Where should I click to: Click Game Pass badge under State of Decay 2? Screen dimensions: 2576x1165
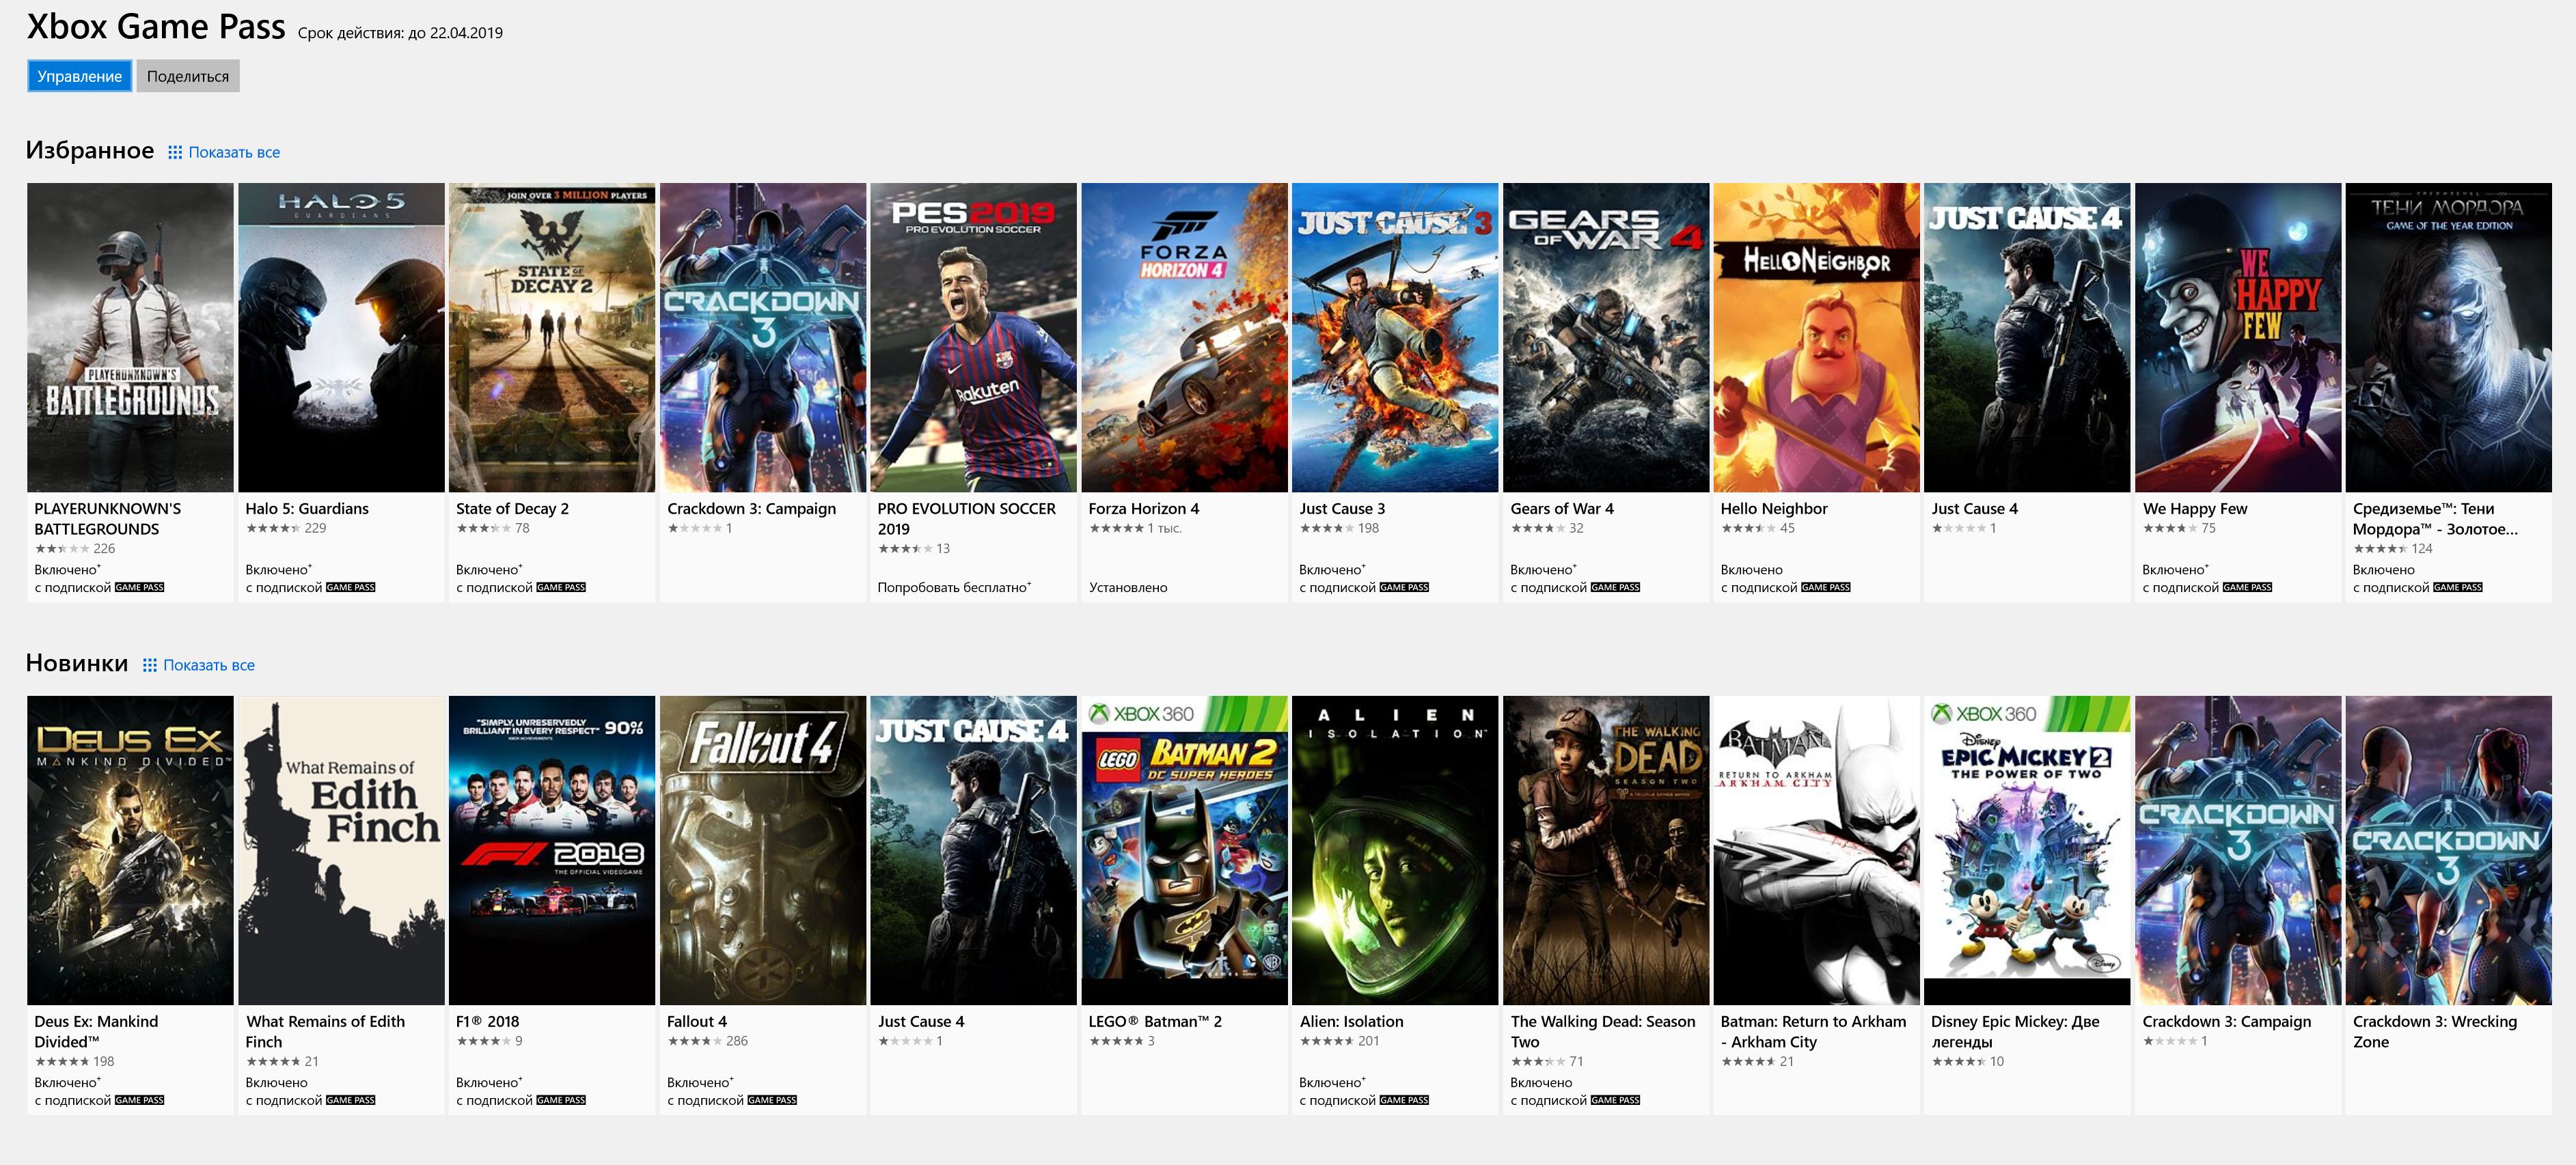click(x=561, y=587)
